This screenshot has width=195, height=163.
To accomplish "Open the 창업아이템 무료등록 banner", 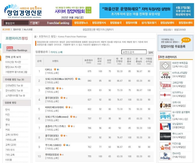I will (x=175, y=43).
